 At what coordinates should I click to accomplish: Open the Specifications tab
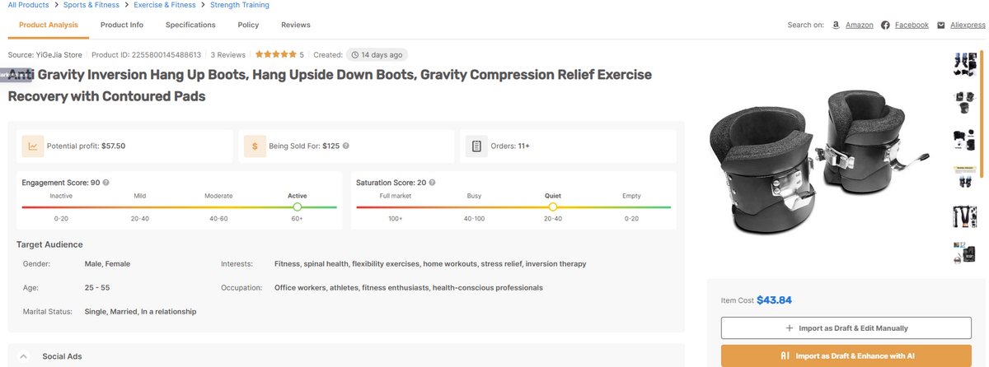(190, 25)
